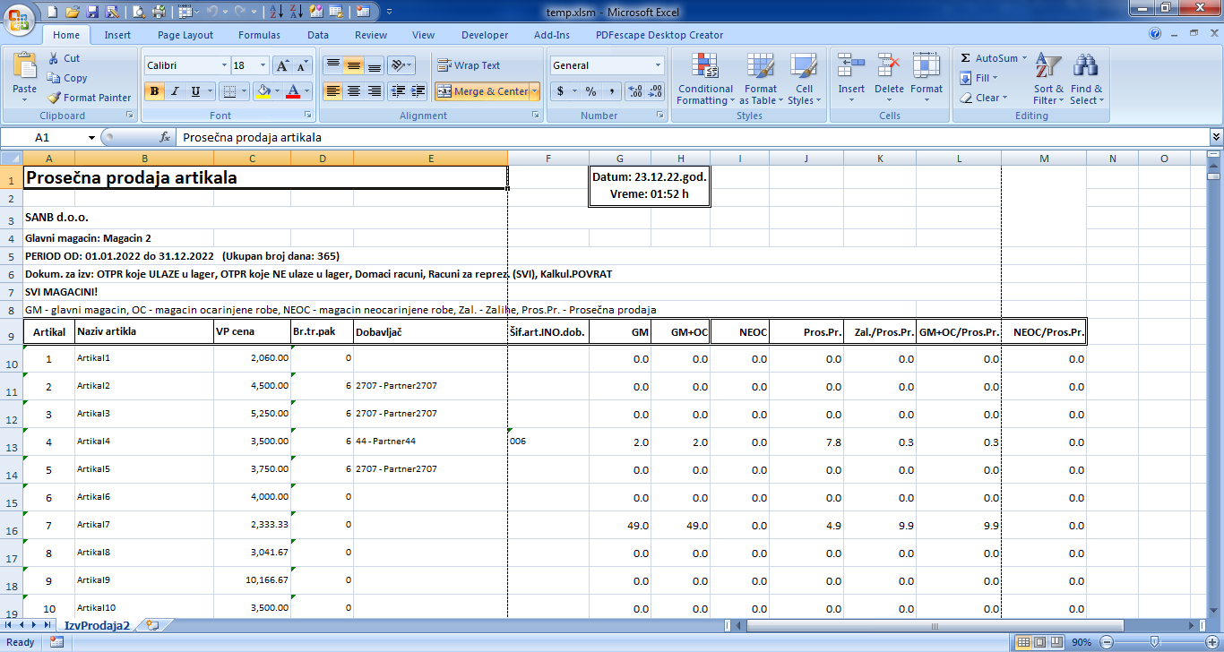The height and width of the screenshot is (652, 1224).
Task: Switch to the Insert ribbon tab
Action: tap(117, 35)
